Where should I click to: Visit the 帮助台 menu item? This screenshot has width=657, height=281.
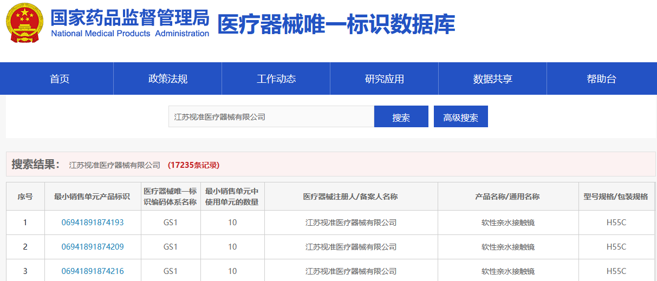(x=601, y=79)
